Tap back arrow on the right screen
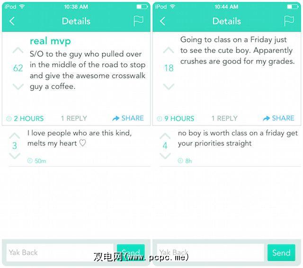Screen dimensions: 303x268 pos(162,21)
